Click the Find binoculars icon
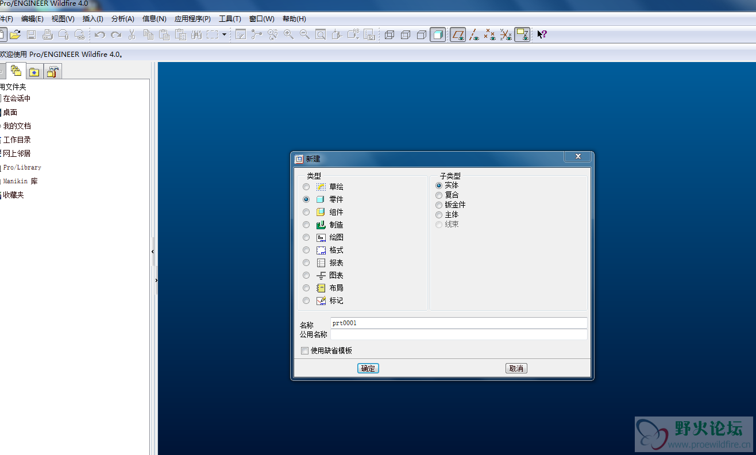Image resolution: width=756 pixels, height=455 pixels. click(196, 34)
